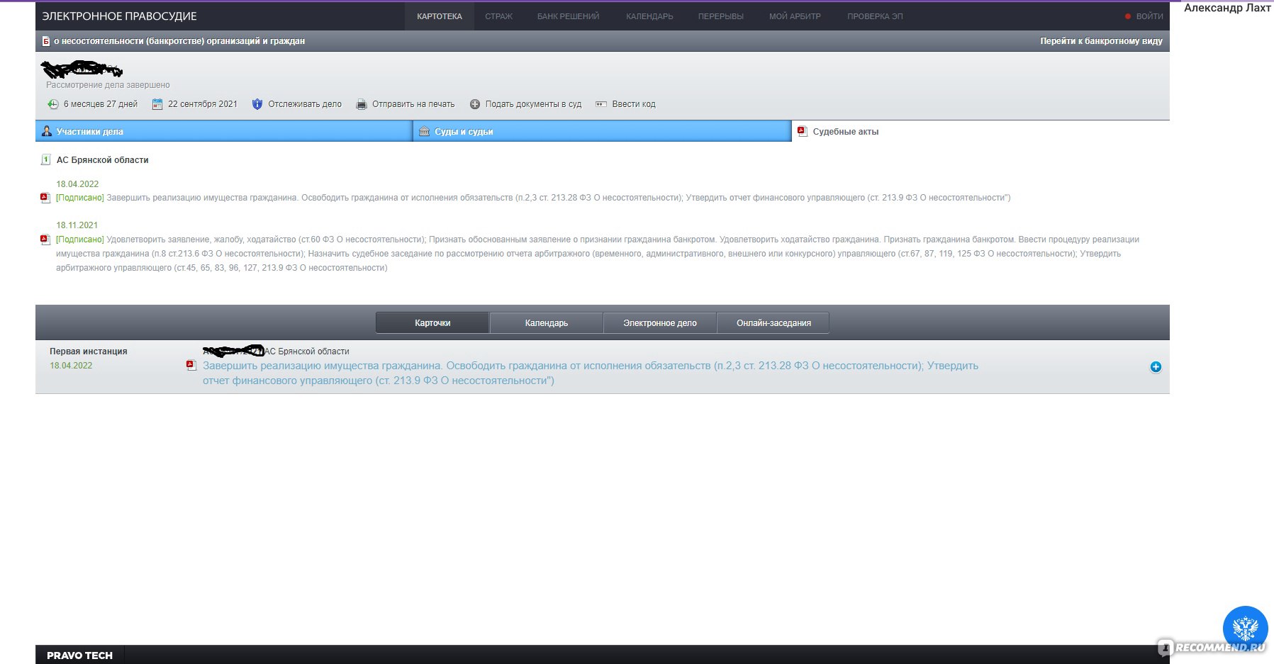Click the instance number 1 icon

[x=46, y=160]
